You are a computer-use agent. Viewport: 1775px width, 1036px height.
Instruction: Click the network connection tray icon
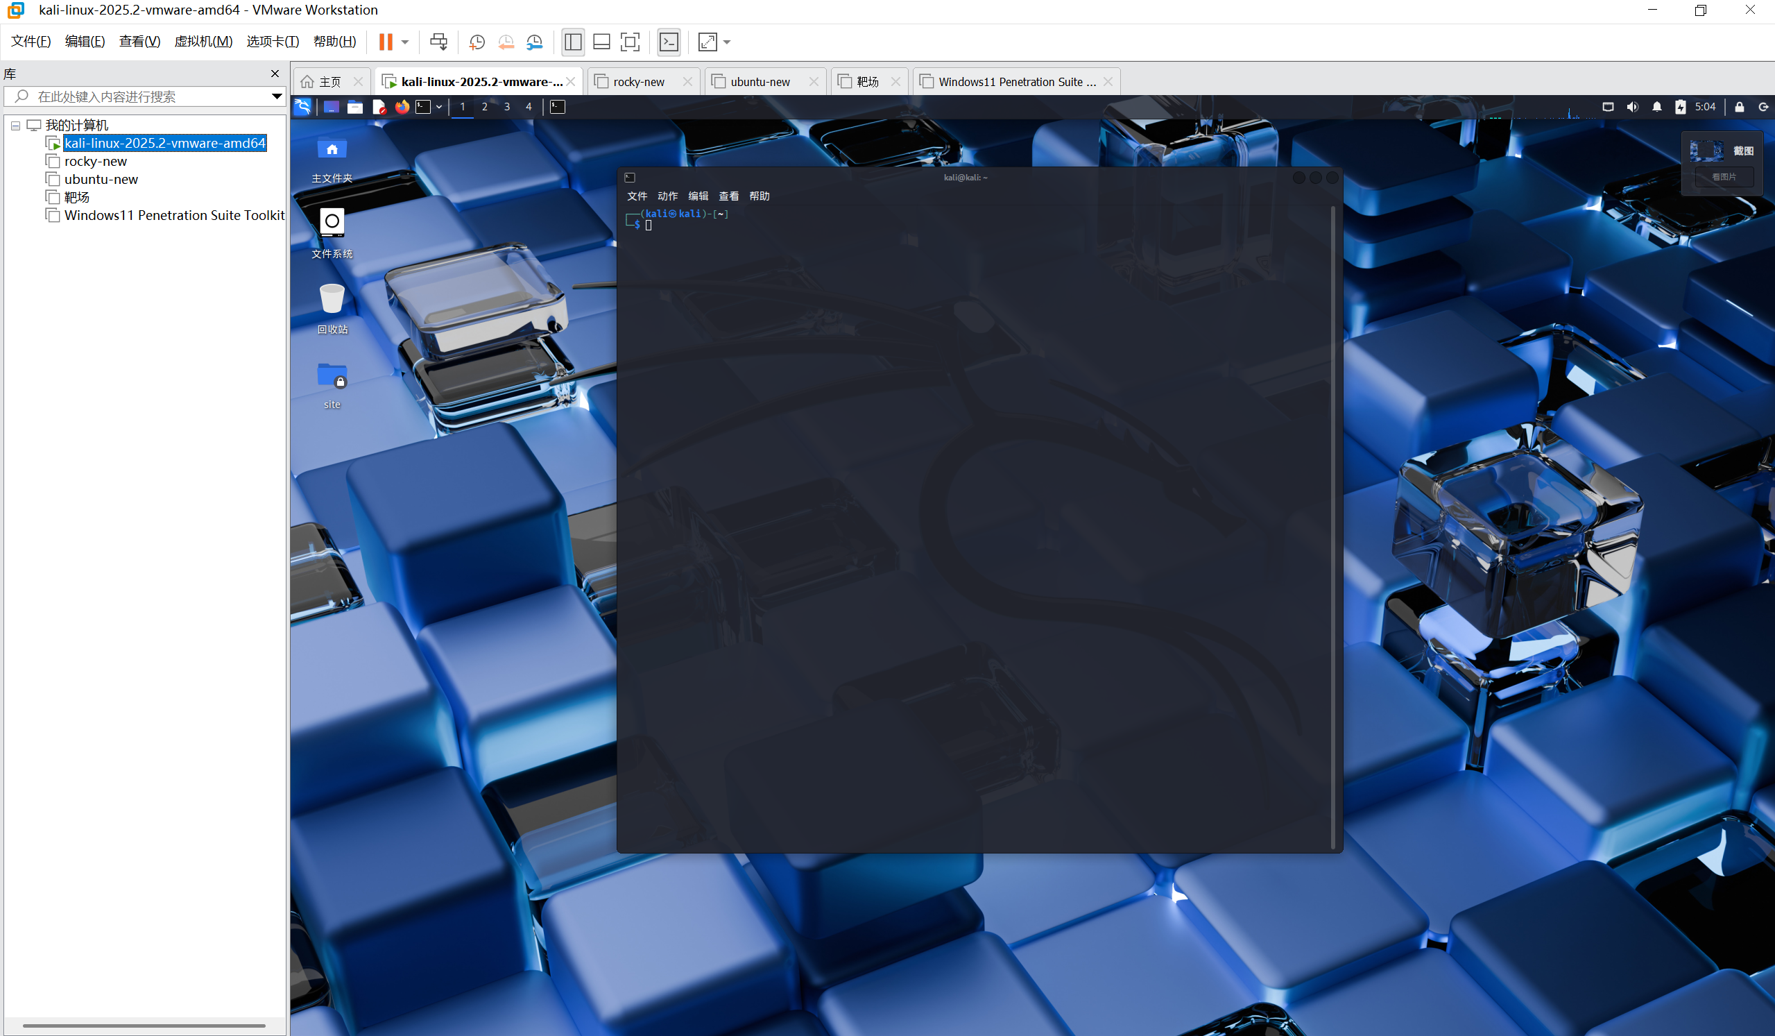[1608, 107]
